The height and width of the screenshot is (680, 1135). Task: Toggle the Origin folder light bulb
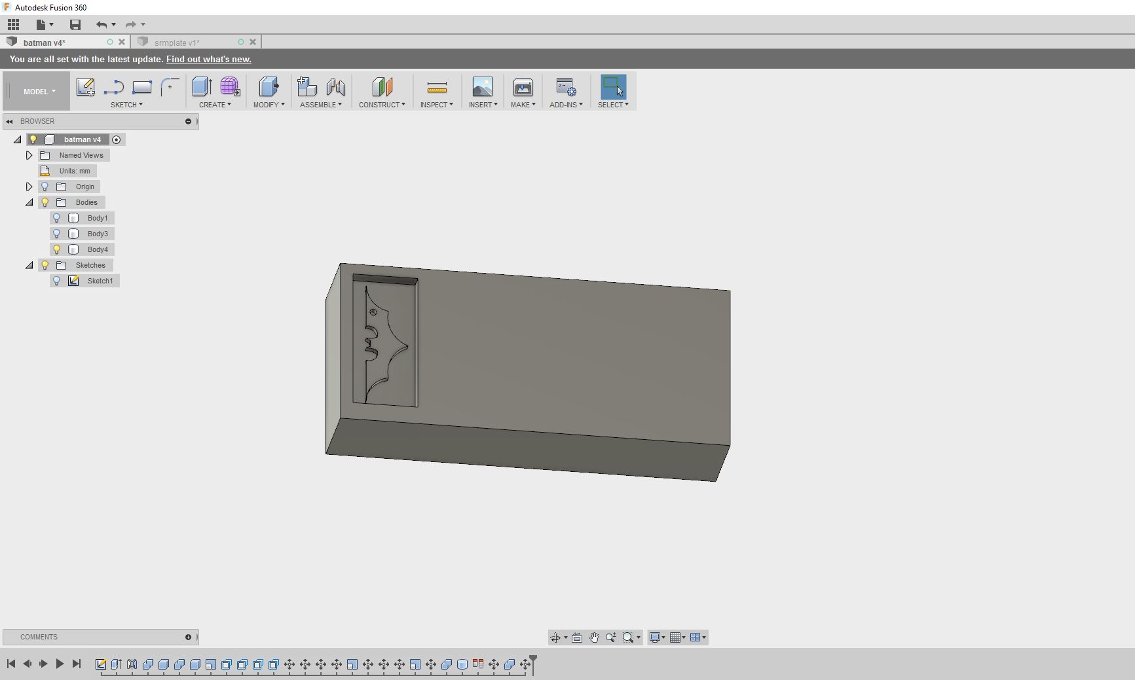pos(45,187)
